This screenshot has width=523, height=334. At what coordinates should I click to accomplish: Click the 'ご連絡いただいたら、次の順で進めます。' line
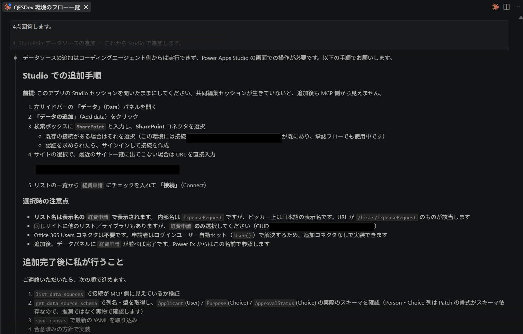pos(75,280)
